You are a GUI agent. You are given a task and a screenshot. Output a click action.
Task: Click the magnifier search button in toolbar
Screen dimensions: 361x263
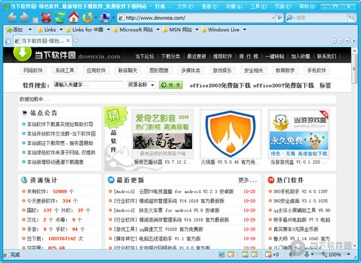tap(351, 17)
